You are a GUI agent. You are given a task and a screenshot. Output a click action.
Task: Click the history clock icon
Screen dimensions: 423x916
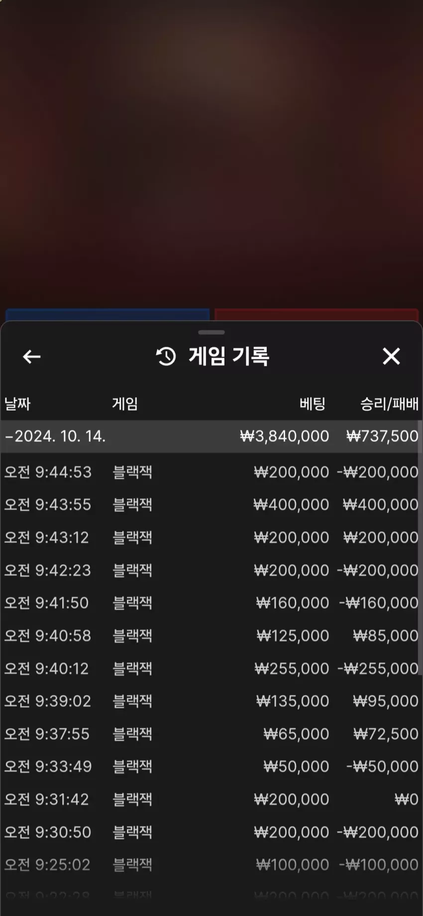[x=166, y=357]
